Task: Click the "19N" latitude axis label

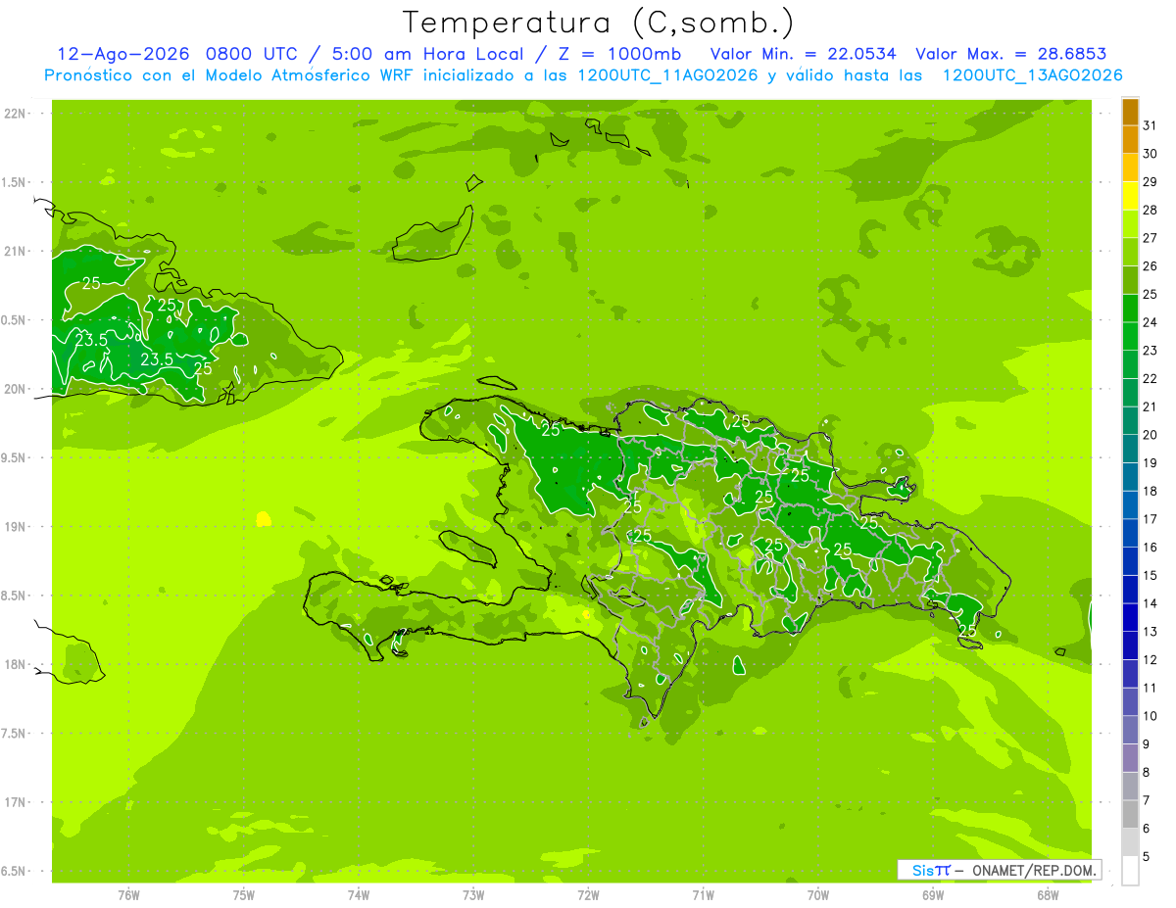Action: coord(17,527)
